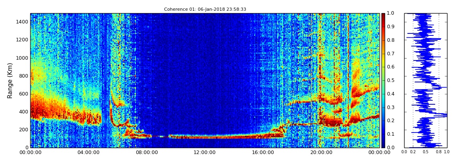The height and width of the screenshot is (162, 457).
Task: Click the colorbar 0.7 label
Action: (x=390, y=53)
